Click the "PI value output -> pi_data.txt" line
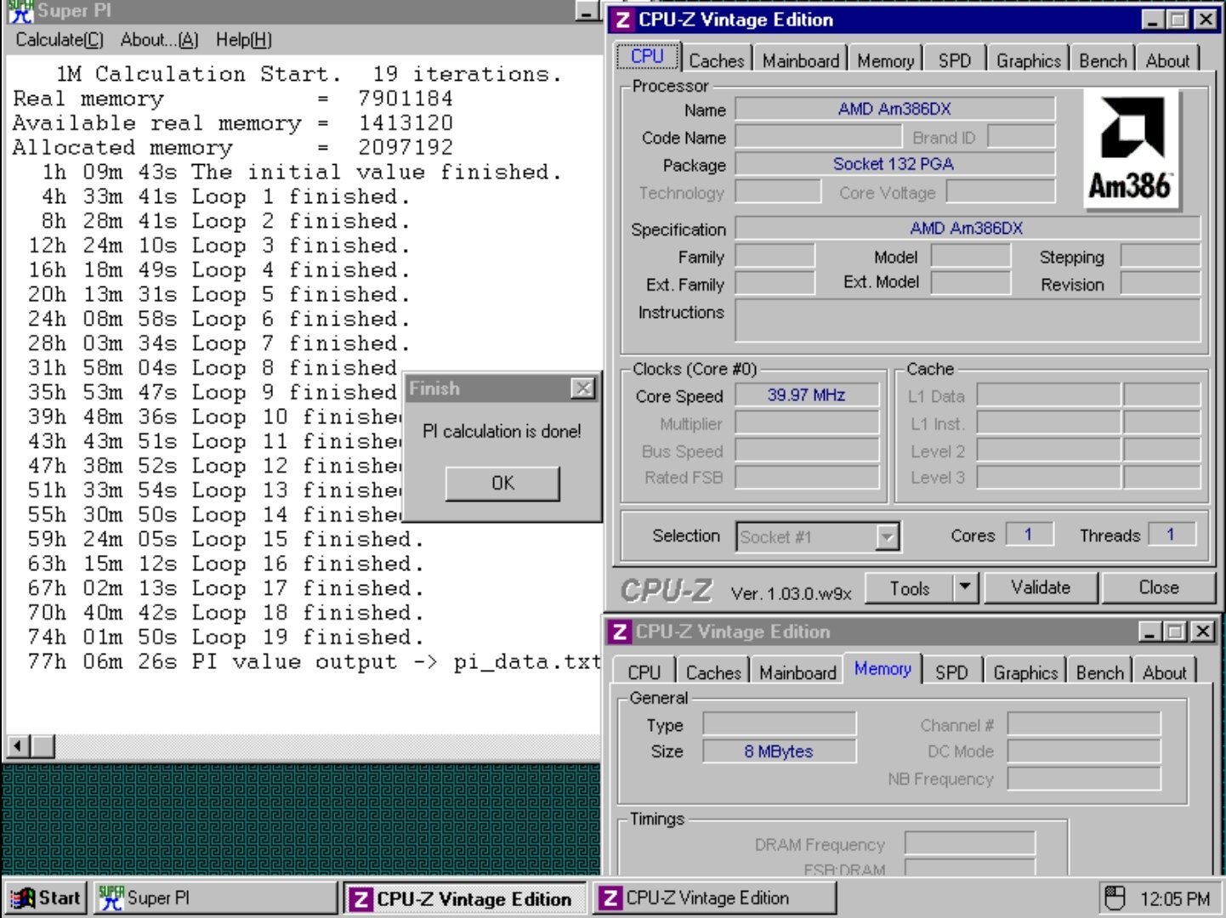Screen dimensions: 1226x918 pos(397,662)
